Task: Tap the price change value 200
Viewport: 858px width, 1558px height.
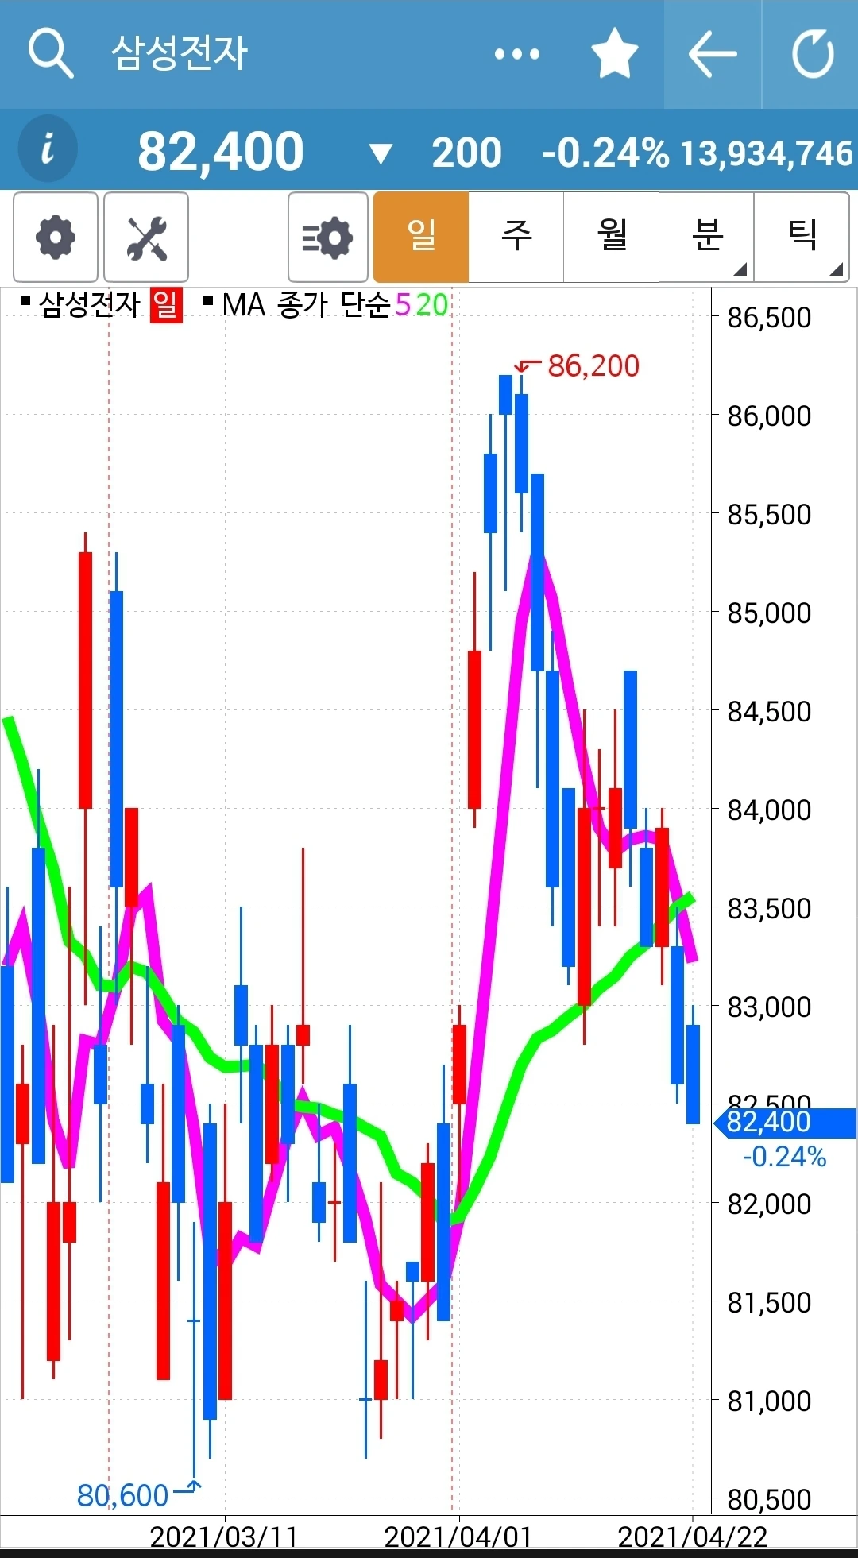Action: pos(467,153)
